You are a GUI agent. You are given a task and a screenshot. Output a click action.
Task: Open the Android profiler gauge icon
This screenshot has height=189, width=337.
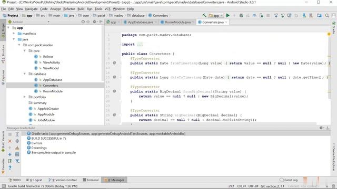[x=254, y=15]
